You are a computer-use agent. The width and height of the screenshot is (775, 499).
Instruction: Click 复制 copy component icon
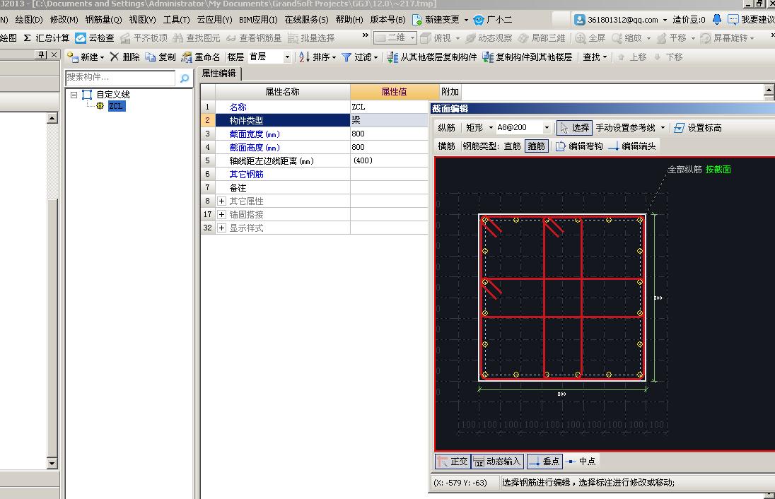click(x=150, y=57)
